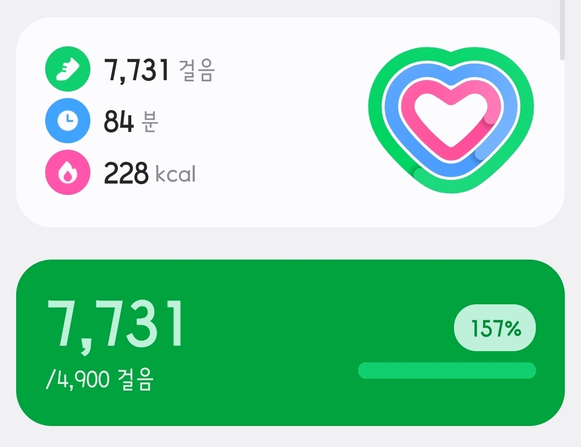Tap the small 7,731 number beside shoe icon

coord(137,70)
